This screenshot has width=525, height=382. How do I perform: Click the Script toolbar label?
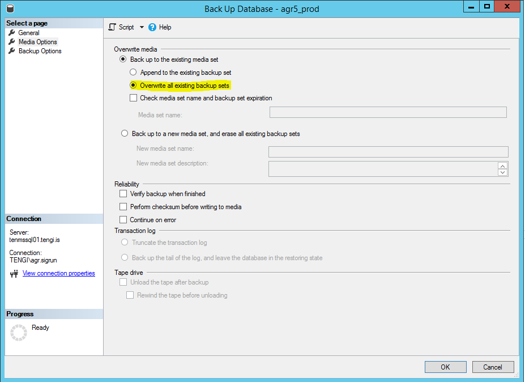pos(126,27)
